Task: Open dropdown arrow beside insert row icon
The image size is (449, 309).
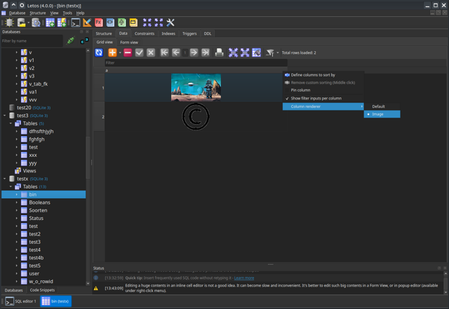Action: pos(120,53)
